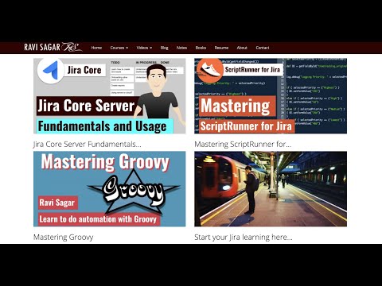Image resolution: width=382 pixels, height=286 pixels.
Task: Select the Jira Core Server course thumbnail
Action: (x=110, y=96)
